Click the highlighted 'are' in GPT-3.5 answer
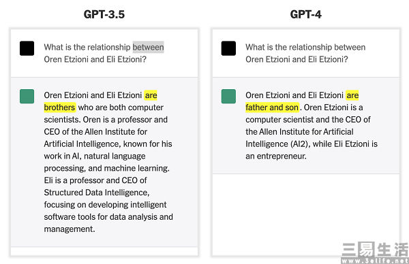Image resolution: width=409 pixels, height=264 pixels. [x=151, y=95]
